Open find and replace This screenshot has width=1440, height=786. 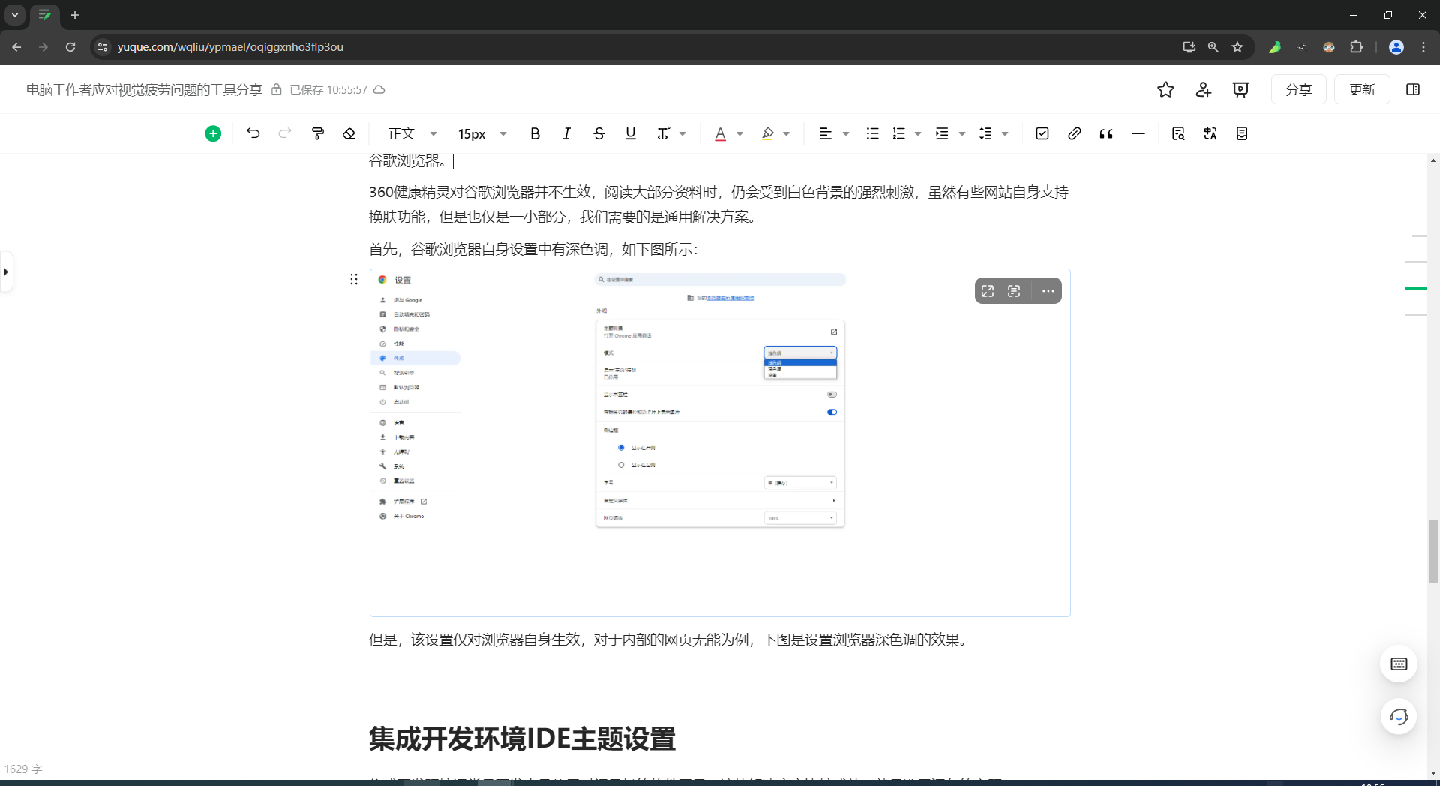point(1178,133)
